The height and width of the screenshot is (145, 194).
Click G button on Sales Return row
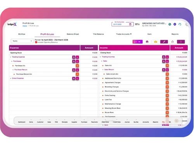tap(164, 70)
